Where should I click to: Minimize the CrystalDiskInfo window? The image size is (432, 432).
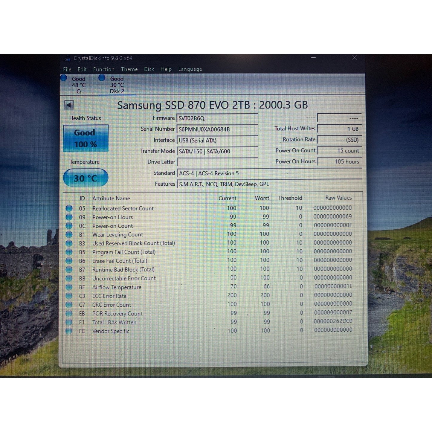(313, 58)
